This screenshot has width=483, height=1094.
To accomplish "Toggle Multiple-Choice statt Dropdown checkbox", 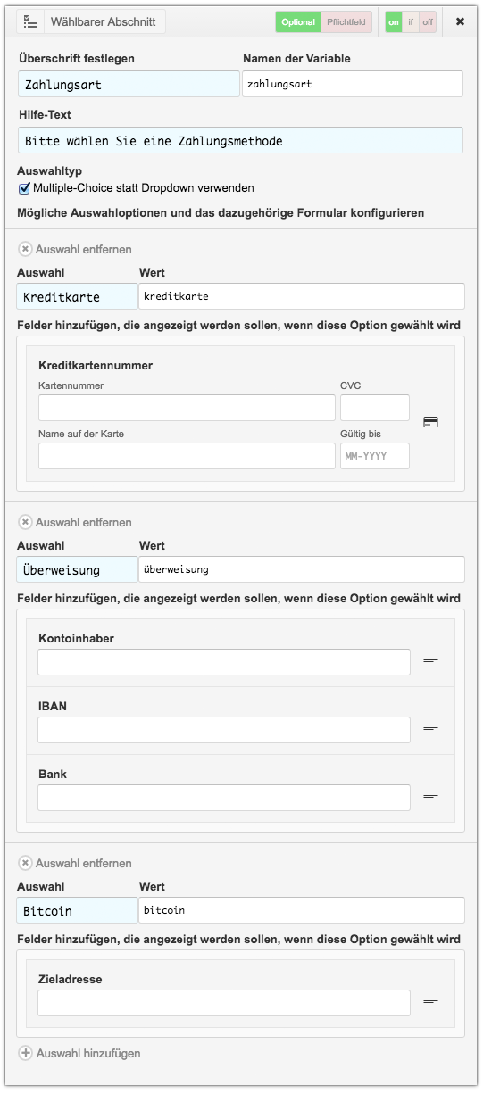I will (24, 188).
